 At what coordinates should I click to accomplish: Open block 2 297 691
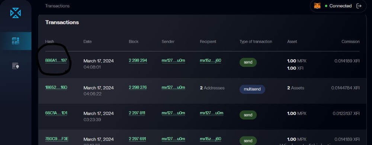point(137,139)
